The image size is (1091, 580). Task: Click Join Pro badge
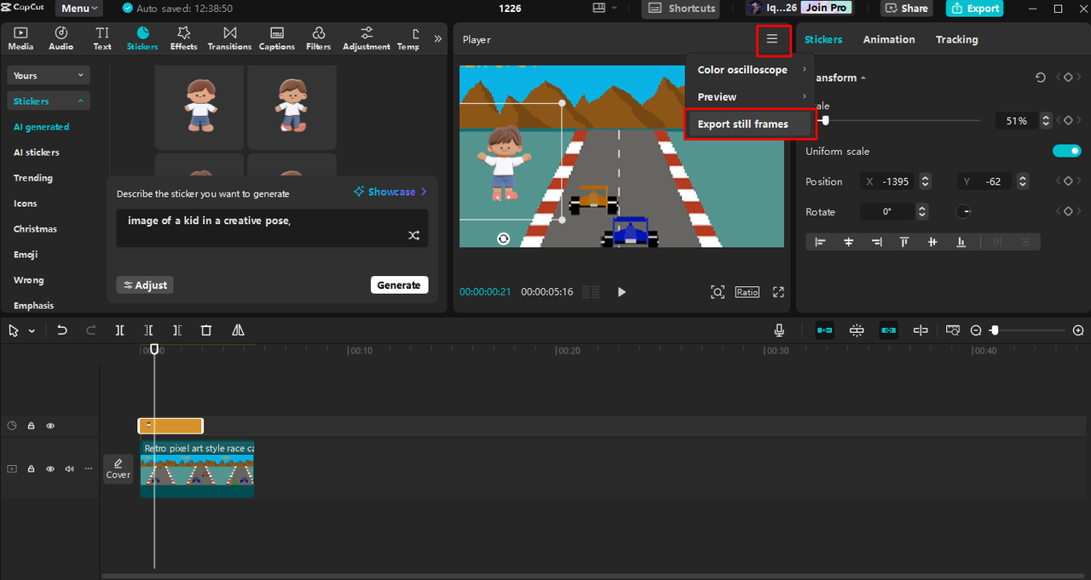pos(827,8)
